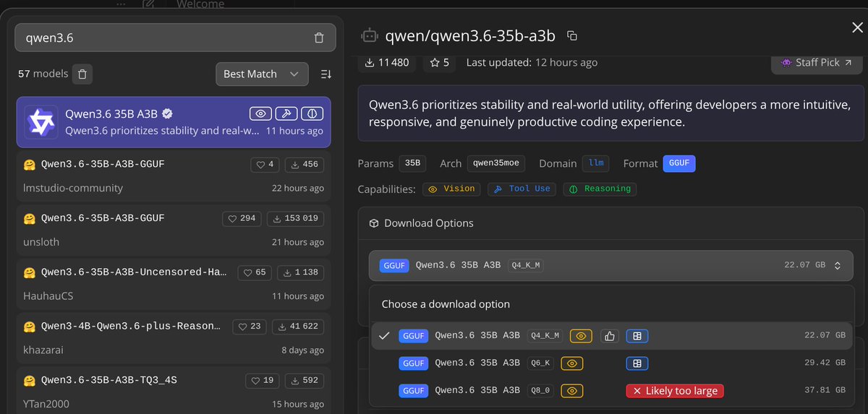The height and width of the screenshot is (414, 868).
Task: Click the 4 likes heart badge on lmstudio-community row
Action: coord(265,165)
